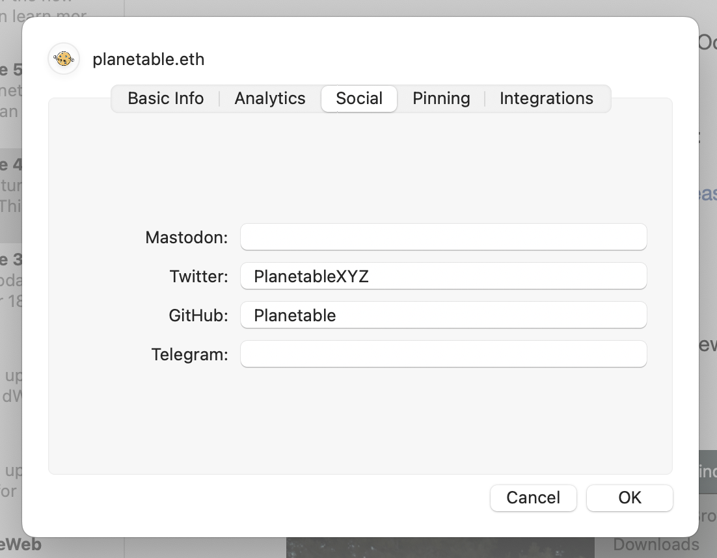
Task: Click the dark image thumbnail below the dialog
Action: coord(440,548)
